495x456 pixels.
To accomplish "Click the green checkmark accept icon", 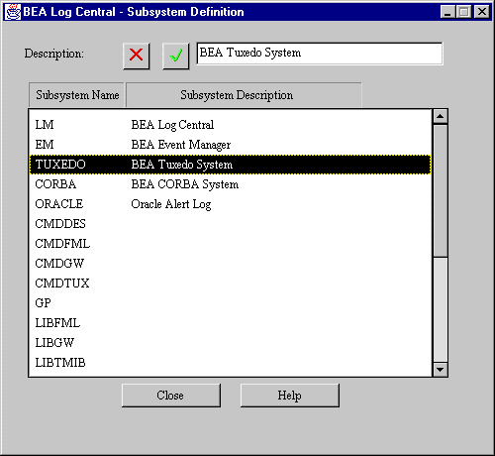I will (175, 56).
